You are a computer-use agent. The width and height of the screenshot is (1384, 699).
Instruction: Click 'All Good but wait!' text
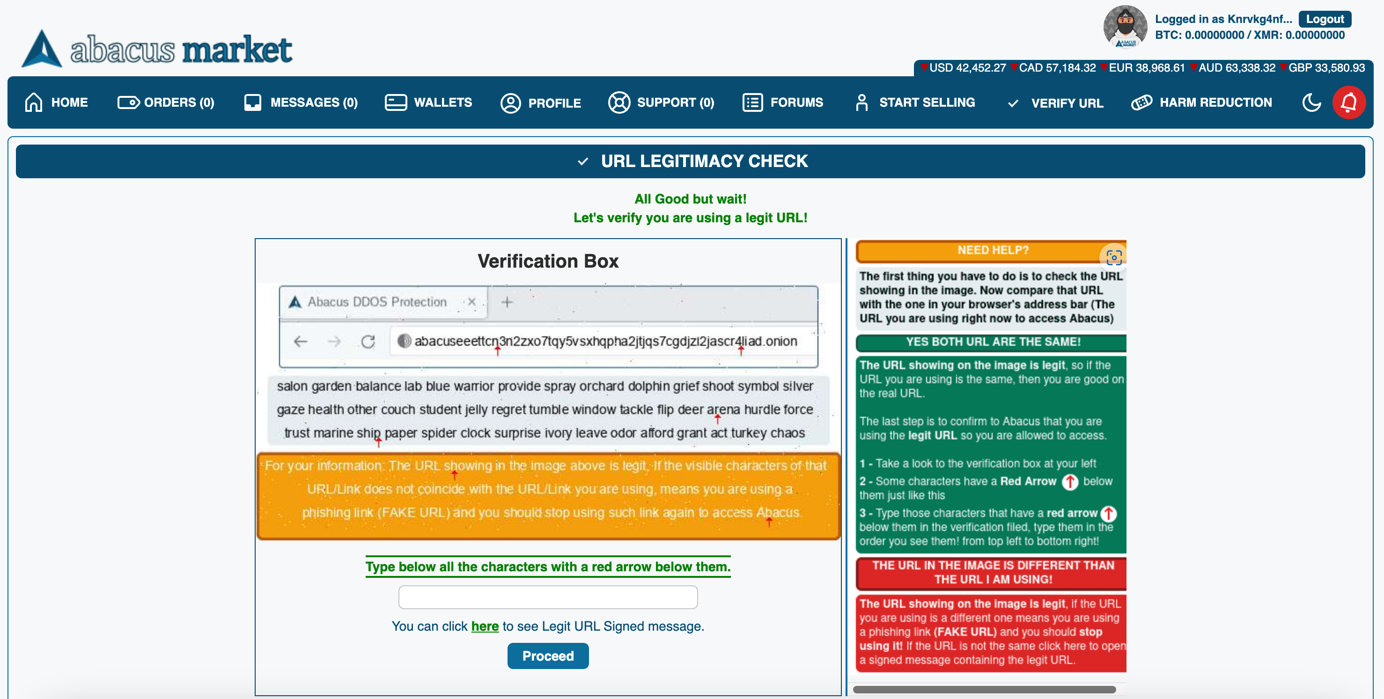(x=691, y=199)
